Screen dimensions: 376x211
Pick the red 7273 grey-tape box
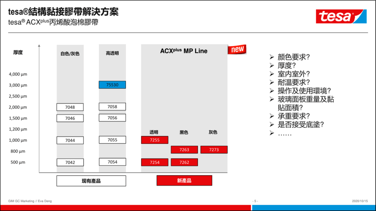(214, 150)
